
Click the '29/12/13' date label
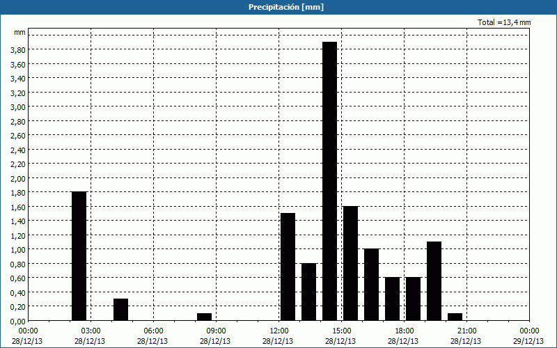click(528, 341)
